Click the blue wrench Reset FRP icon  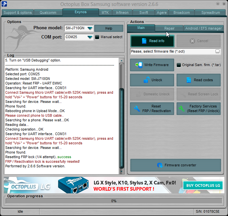click(x=137, y=109)
